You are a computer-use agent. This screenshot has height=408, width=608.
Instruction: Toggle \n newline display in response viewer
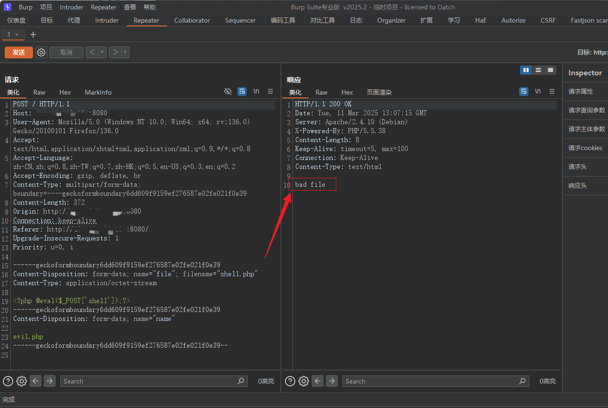(538, 91)
